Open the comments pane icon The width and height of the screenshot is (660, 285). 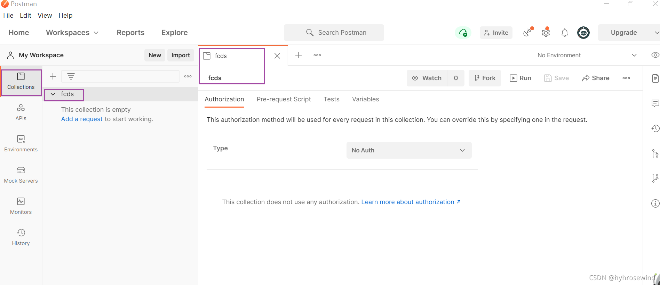[x=655, y=103]
